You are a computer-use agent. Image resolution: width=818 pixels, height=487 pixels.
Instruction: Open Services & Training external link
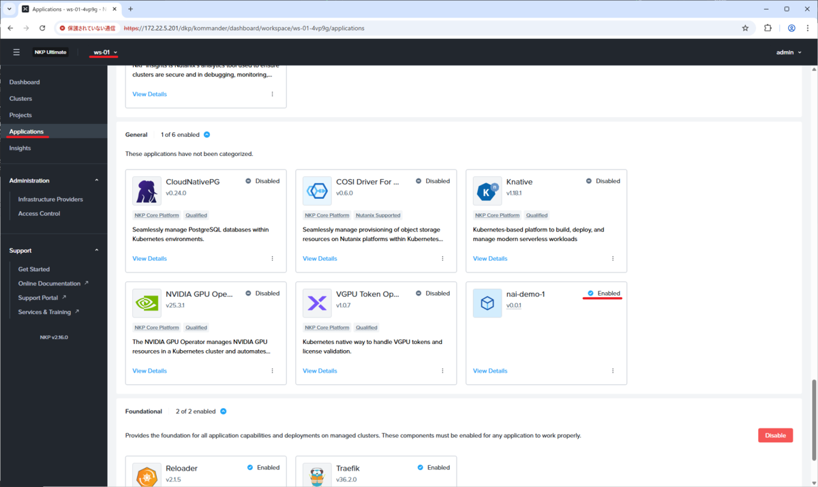(48, 312)
